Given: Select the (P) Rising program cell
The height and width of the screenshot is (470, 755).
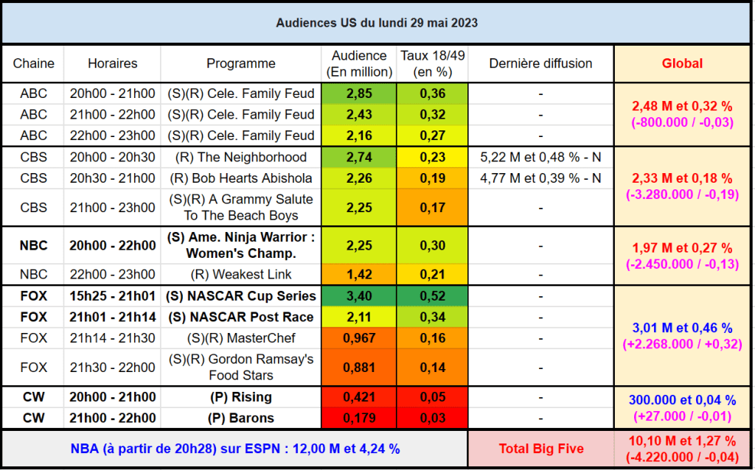Looking at the screenshot, I should 241,397.
